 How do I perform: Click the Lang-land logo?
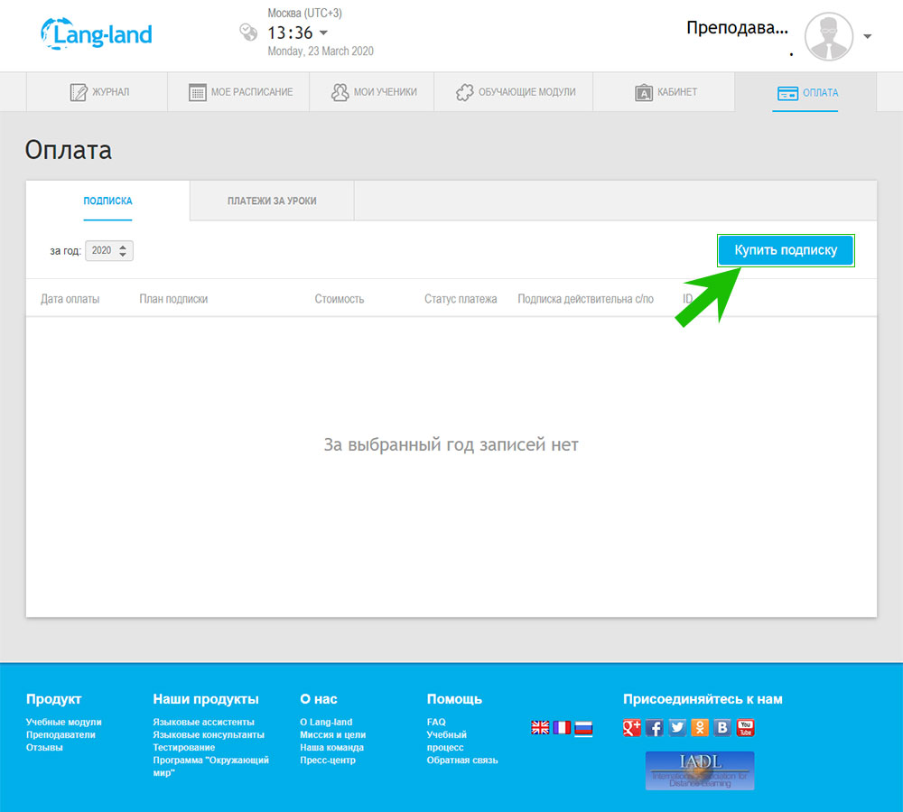coord(97,34)
